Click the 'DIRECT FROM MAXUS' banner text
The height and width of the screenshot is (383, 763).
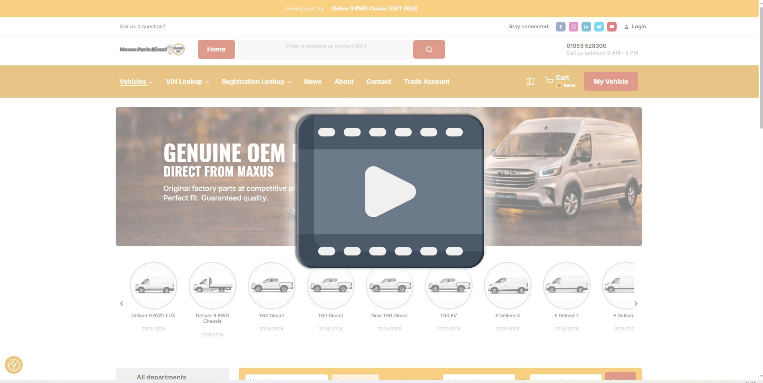[x=218, y=172]
